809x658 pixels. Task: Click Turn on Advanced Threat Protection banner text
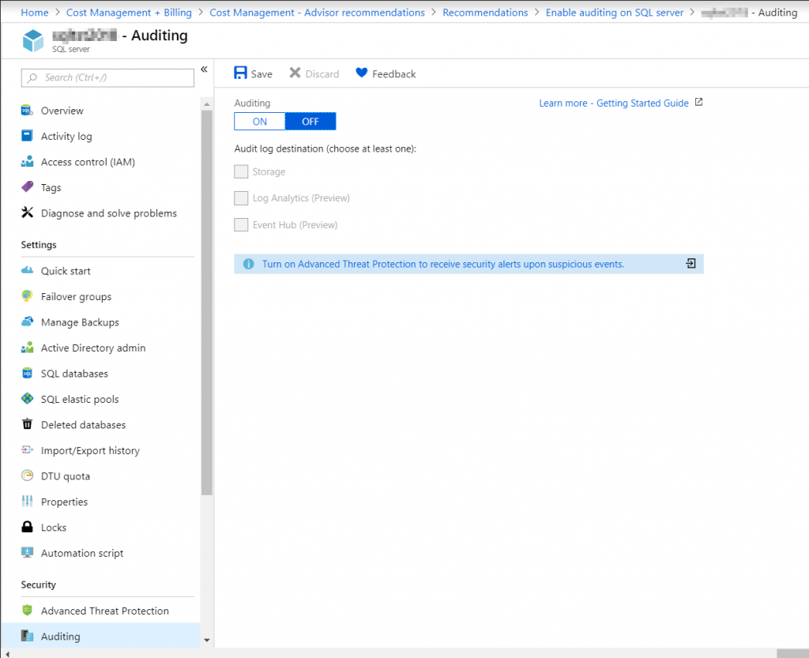click(442, 264)
